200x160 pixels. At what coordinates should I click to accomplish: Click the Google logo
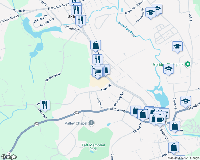9,157
